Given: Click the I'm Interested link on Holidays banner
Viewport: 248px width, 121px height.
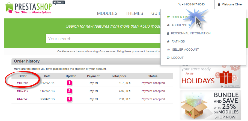Looking at the screenshot, I should coord(231,86).
